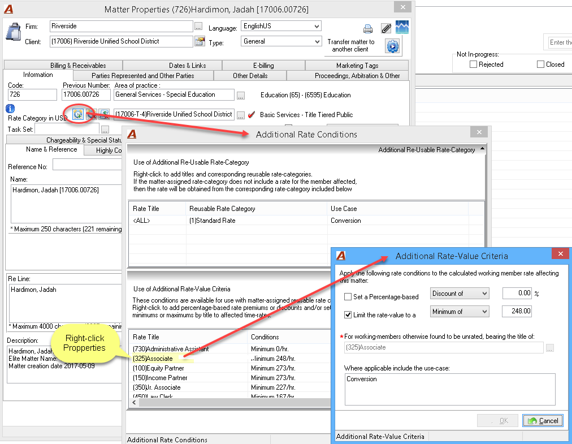Tick the Closed checkbox
The image size is (572, 444).
click(540, 64)
